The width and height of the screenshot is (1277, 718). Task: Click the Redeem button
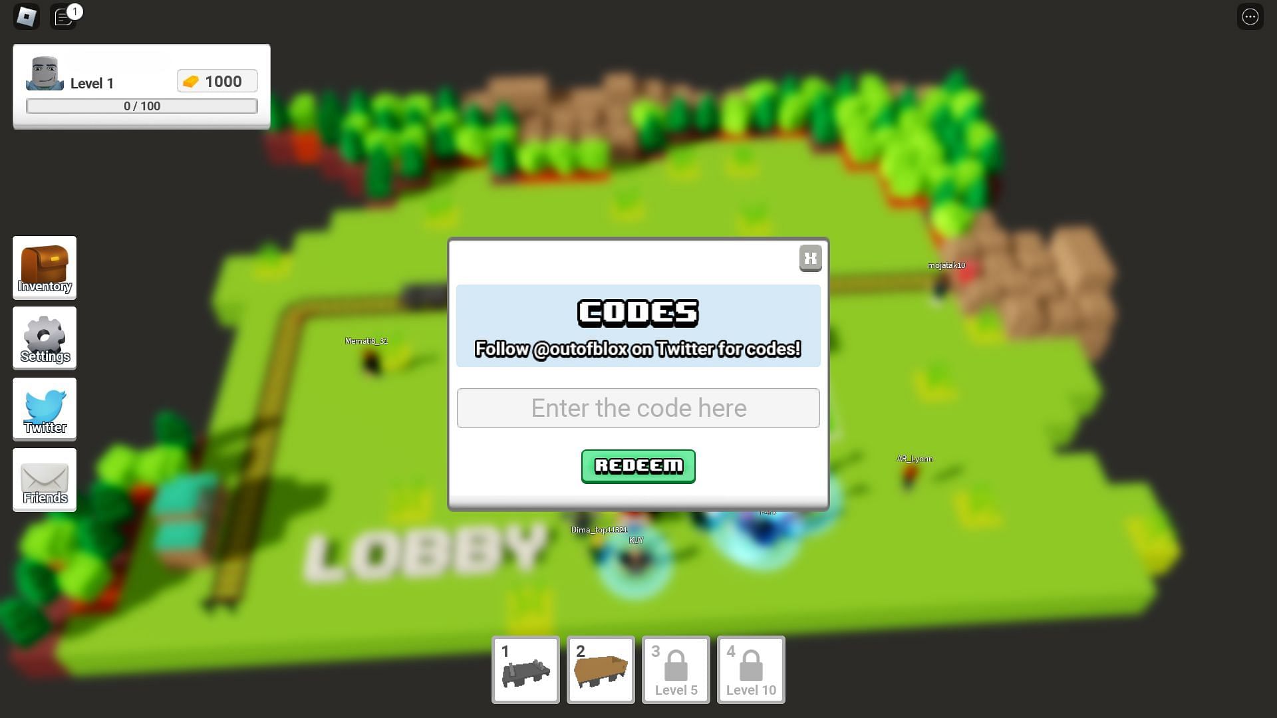tap(638, 467)
